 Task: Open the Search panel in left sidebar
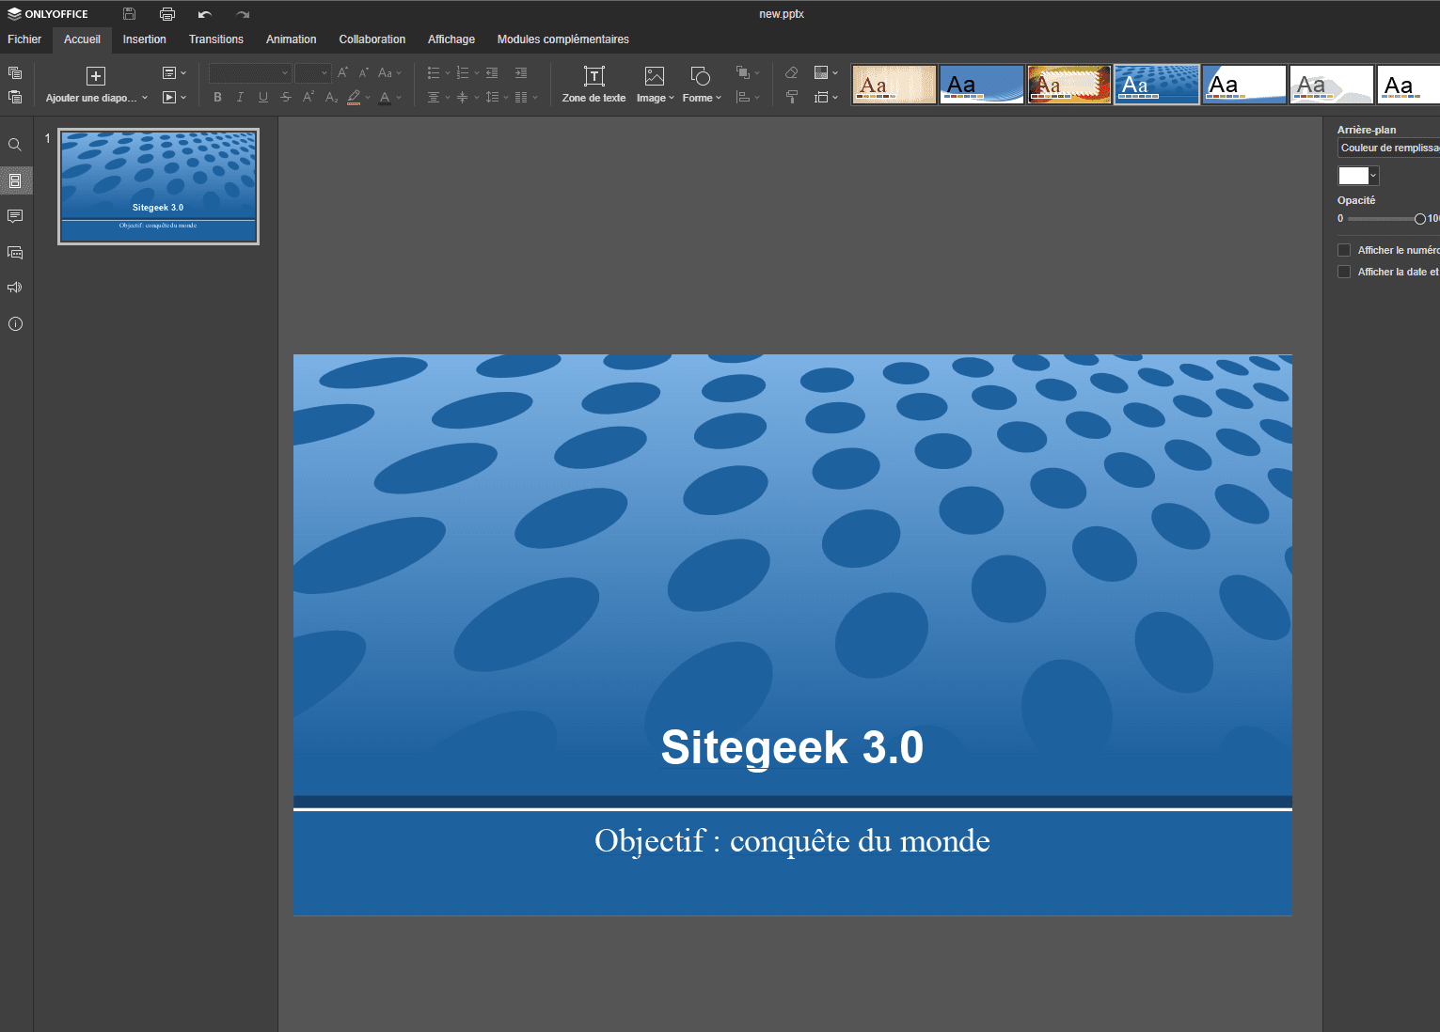click(15, 145)
